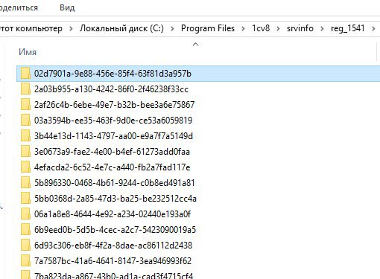Open the Поделиться ribbon tab
Viewport: 380px width, 279px height.
click(19, 7)
